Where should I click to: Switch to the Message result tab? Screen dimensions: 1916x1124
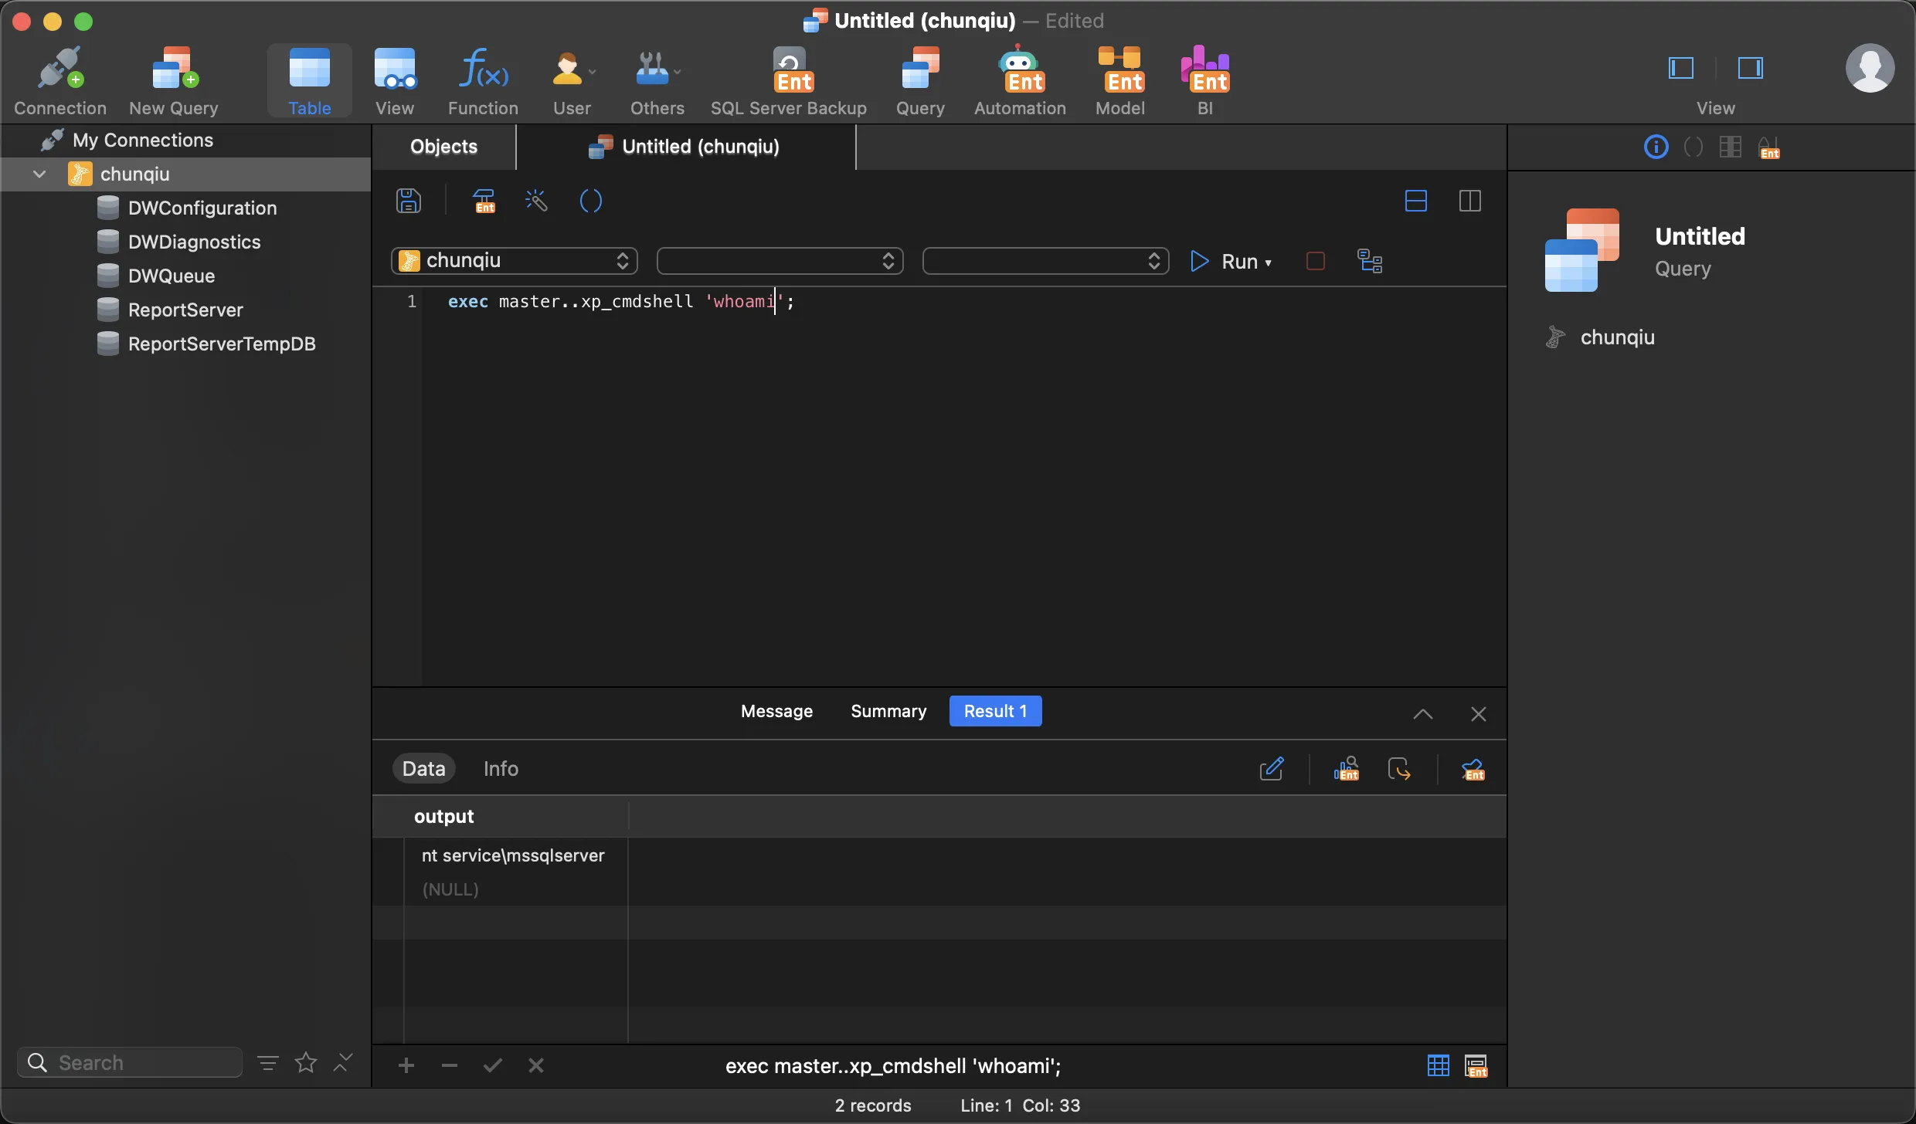click(x=776, y=711)
